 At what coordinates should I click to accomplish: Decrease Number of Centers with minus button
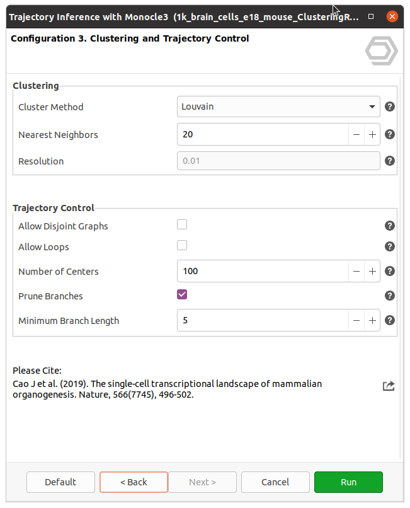tap(356, 271)
